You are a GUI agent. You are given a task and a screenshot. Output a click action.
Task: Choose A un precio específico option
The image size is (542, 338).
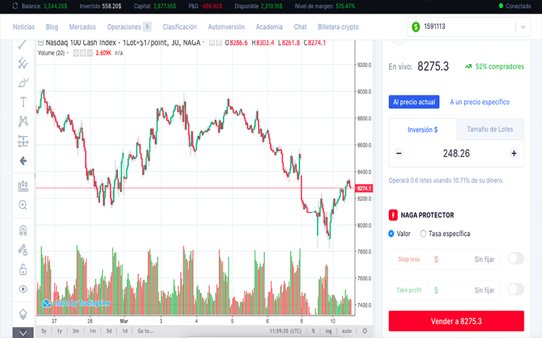click(480, 102)
